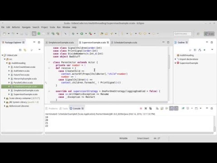Open the Open Console dropdown arrow
This screenshot has width=217, height=163.
click(201, 108)
